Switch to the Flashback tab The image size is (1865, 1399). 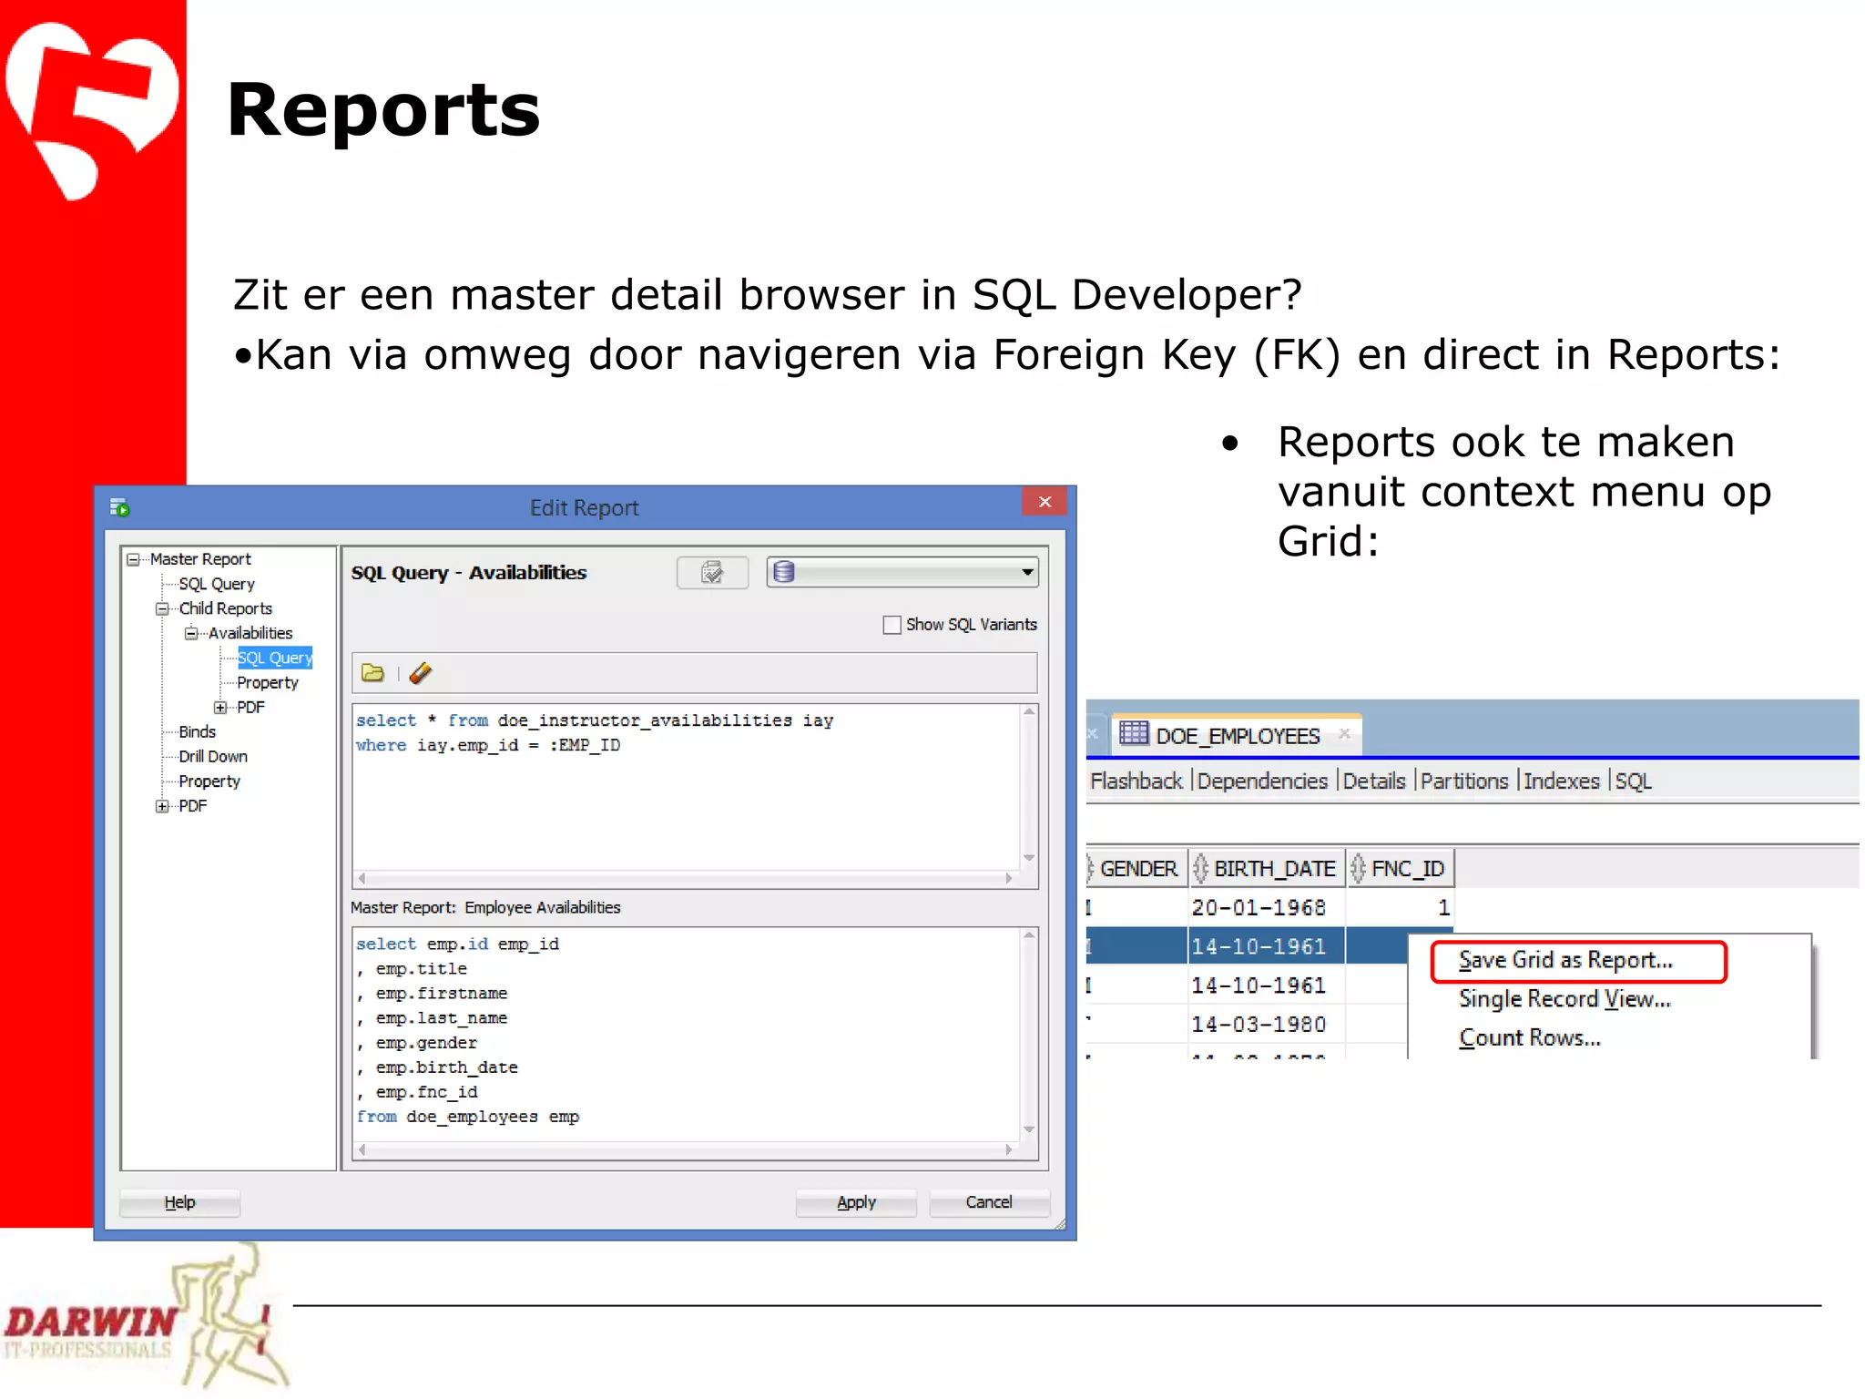point(1136,781)
